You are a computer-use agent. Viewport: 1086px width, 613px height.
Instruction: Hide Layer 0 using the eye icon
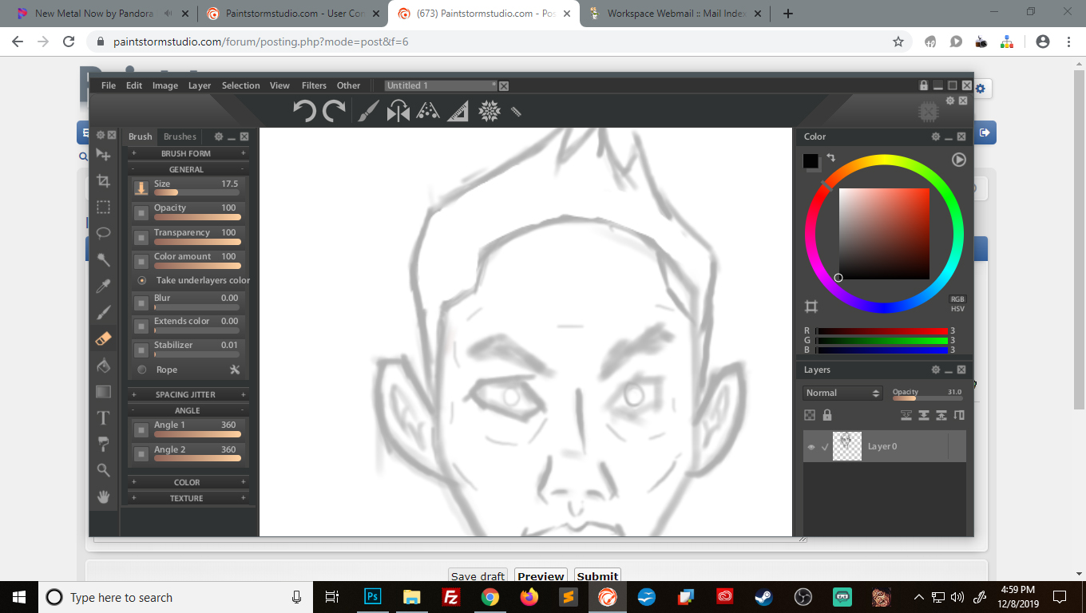(x=811, y=447)
